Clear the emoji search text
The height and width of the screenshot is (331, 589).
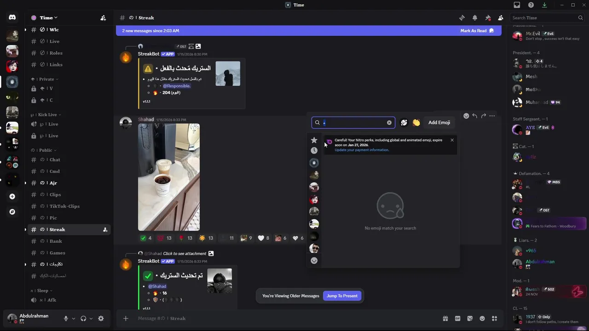click(389, 123)
